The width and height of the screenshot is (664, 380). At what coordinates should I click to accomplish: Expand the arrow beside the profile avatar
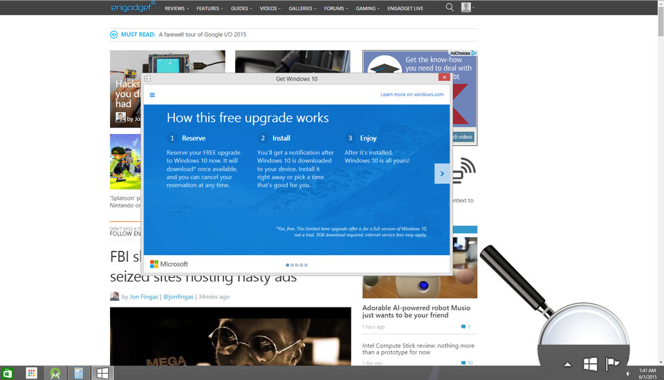point(473,8)
